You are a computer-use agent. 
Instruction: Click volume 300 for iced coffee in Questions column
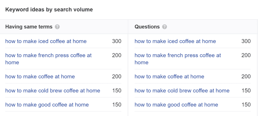tap(246, 41)
